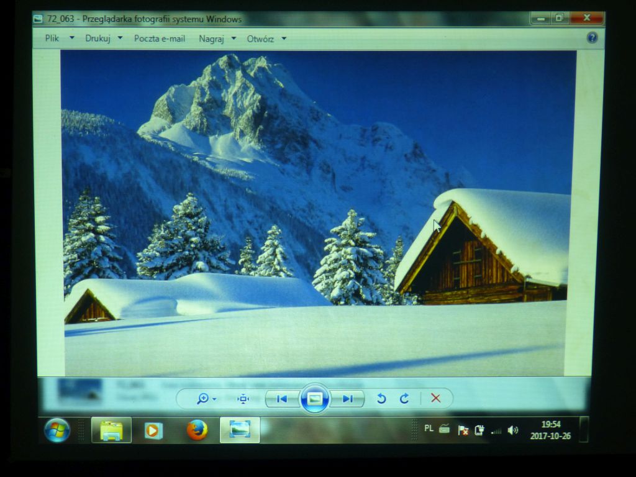Image resolution: width=636 pixels, height=477 pixels.
Task: Open the Plik menu
Action: pyautogui.click(x=52, y=38)
